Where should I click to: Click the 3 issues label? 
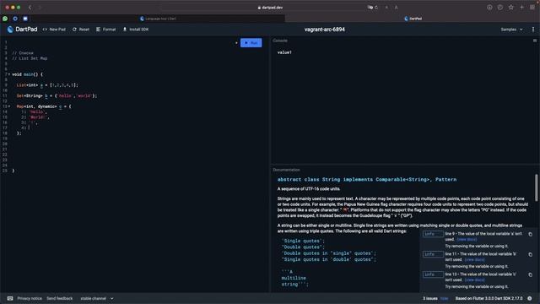(x=430, y=298)
